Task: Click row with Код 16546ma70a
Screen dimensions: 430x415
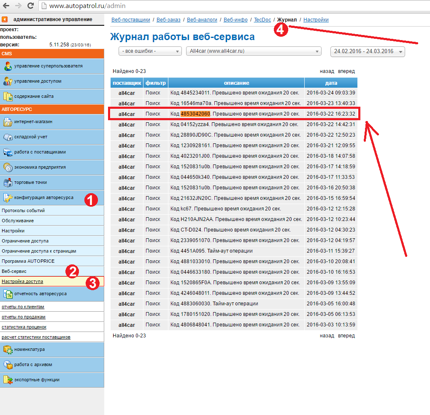Action: tap(234, 103)
